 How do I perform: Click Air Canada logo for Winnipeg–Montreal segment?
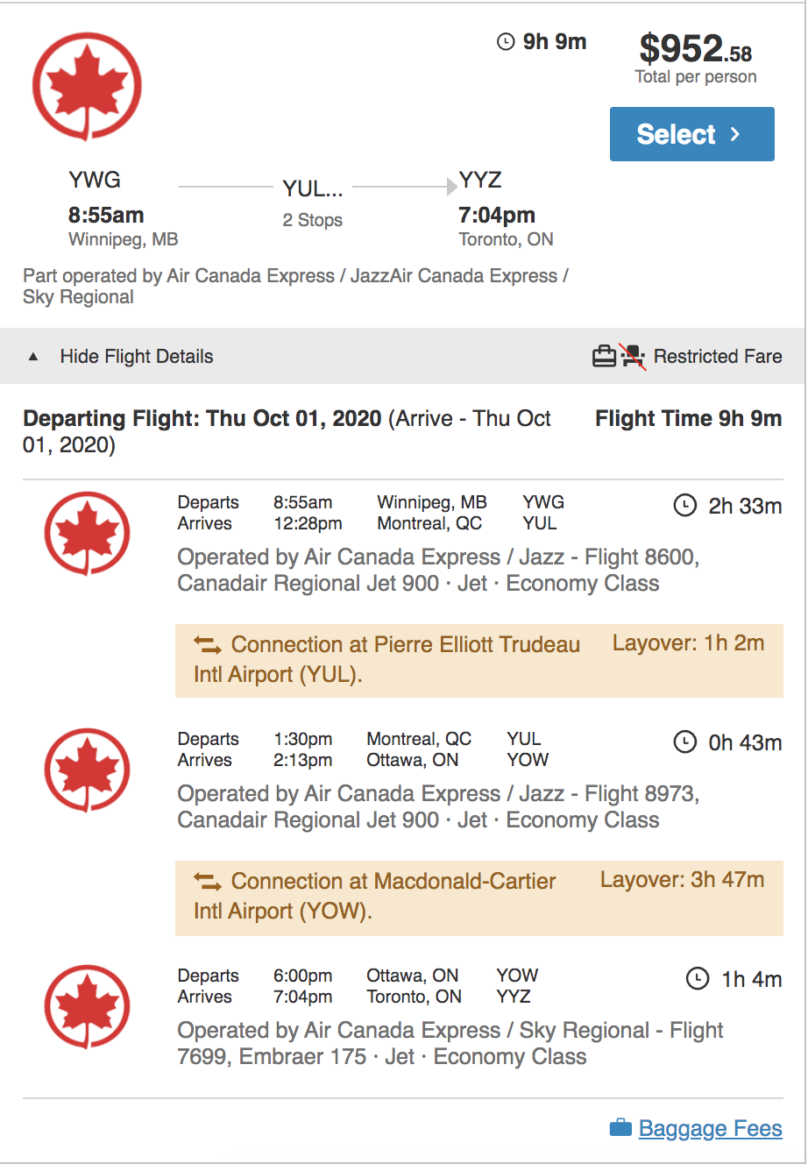click(x=87, y=533)
